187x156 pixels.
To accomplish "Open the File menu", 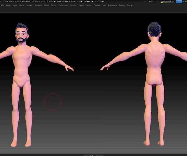I will coord(2,5).
